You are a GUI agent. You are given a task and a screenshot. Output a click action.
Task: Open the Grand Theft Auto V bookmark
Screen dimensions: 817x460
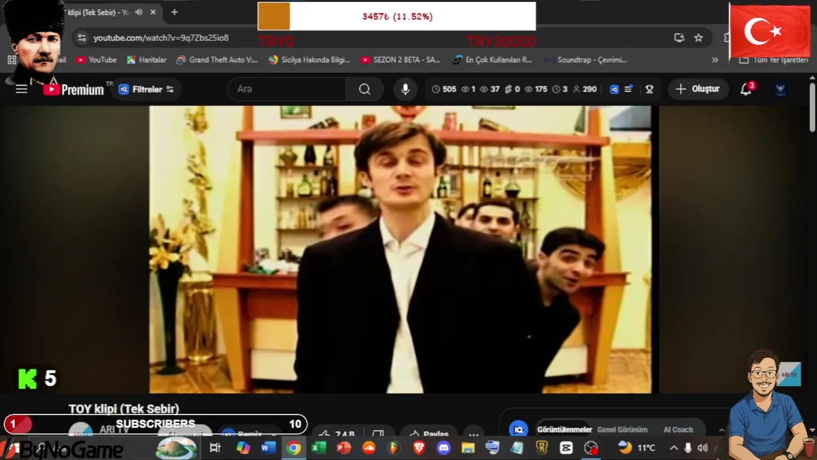217,59
